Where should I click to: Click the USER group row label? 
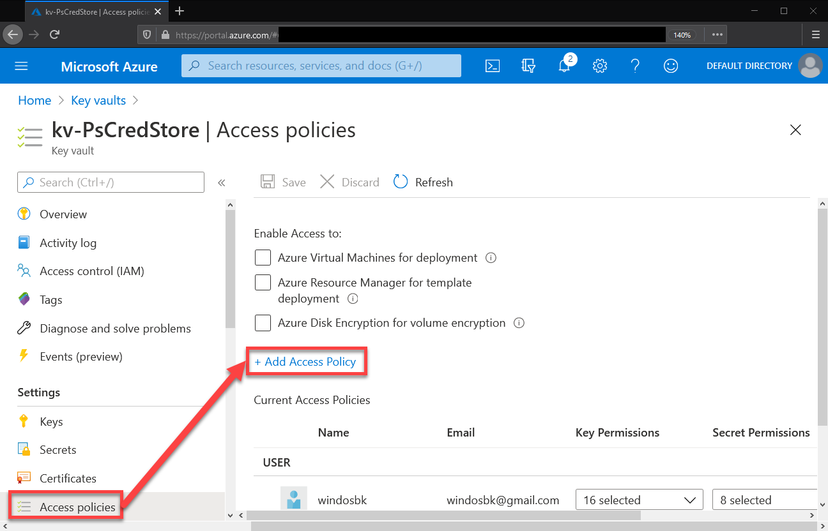[x=277, y=463]
